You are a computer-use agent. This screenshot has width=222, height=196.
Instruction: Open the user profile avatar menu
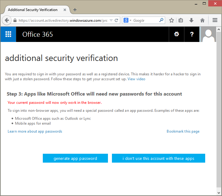point(209,34)
